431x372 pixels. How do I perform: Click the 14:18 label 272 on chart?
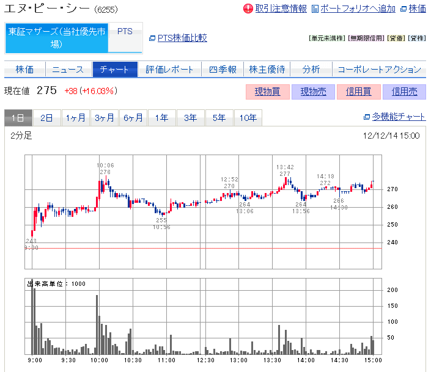[x=325, y=180]
